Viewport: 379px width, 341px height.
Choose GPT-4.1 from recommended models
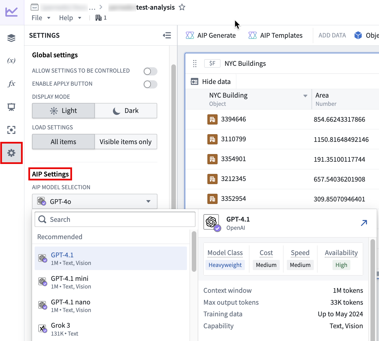111,258
